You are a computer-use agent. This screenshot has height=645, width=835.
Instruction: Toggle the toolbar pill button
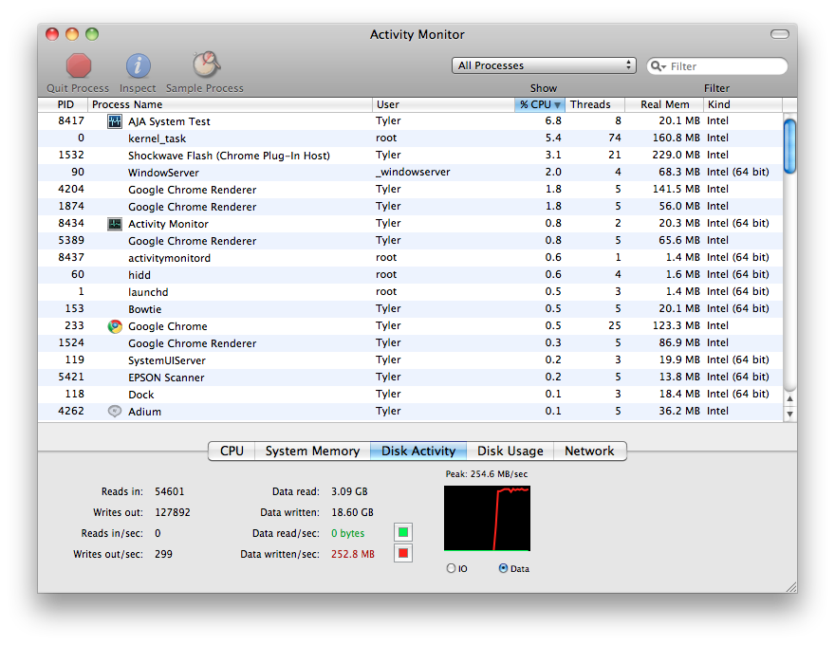tap(780, 34)
